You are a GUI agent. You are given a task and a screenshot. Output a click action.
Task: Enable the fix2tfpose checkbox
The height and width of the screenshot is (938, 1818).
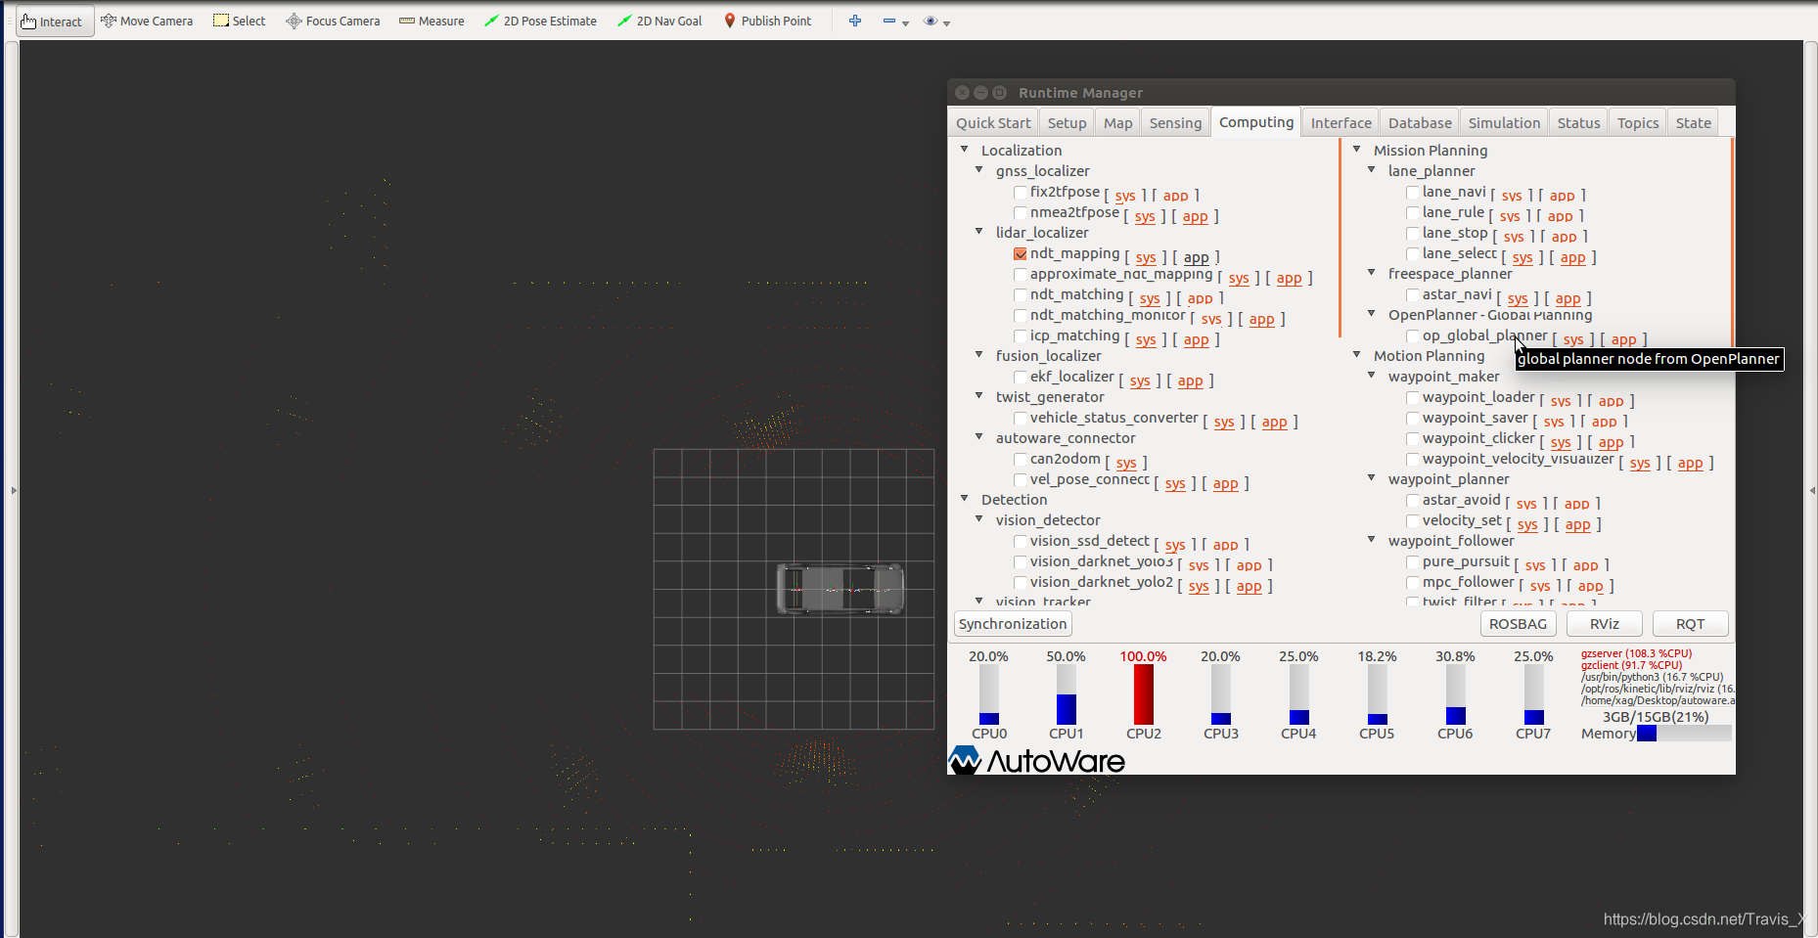coord(1021,193)
